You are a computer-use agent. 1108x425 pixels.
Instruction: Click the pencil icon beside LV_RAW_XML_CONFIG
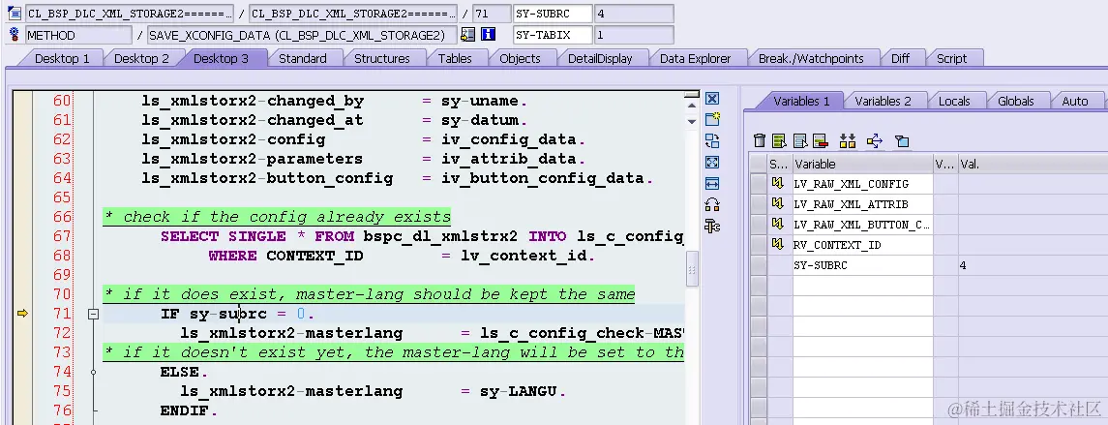click(778, 184)
